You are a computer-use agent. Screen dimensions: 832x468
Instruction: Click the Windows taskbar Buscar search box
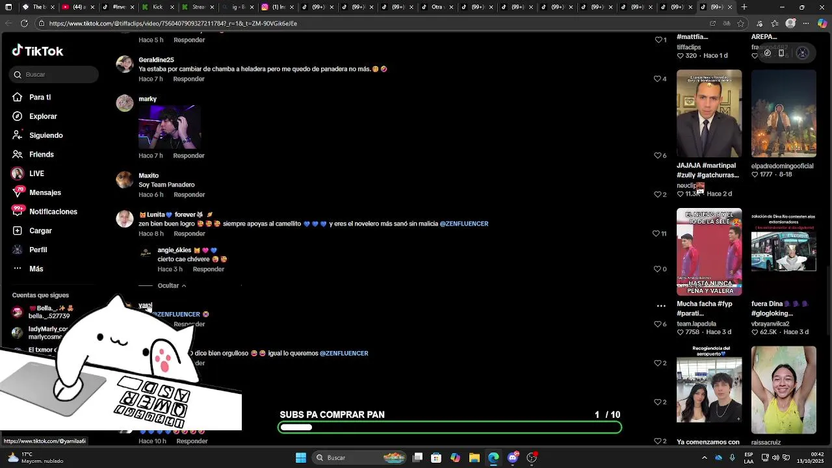[358, 458]
